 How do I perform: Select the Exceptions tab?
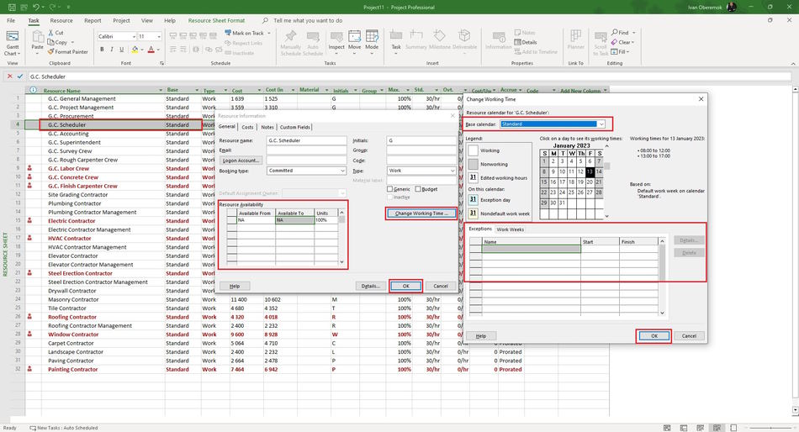click(x=480, y=229)
